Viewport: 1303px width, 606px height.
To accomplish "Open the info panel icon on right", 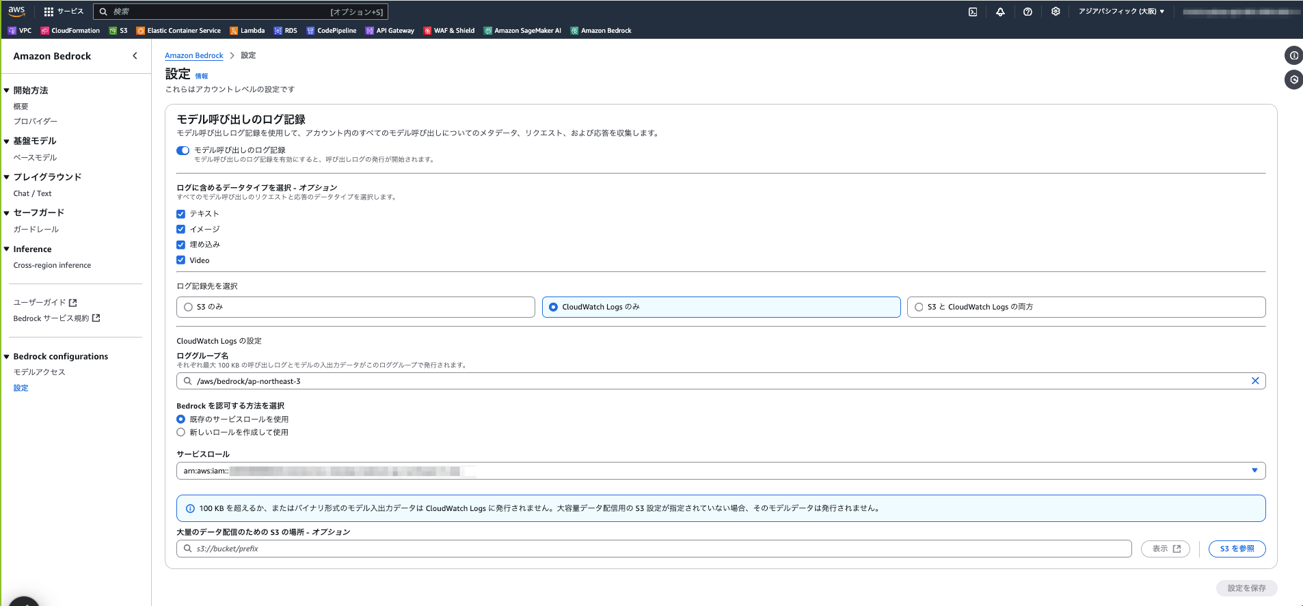I will [1293, 56].
